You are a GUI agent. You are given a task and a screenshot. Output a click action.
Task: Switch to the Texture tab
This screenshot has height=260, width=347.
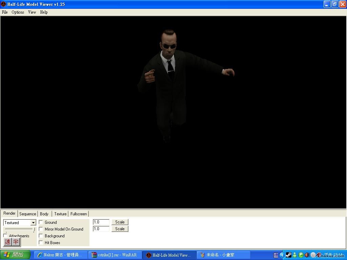(60, 214)
